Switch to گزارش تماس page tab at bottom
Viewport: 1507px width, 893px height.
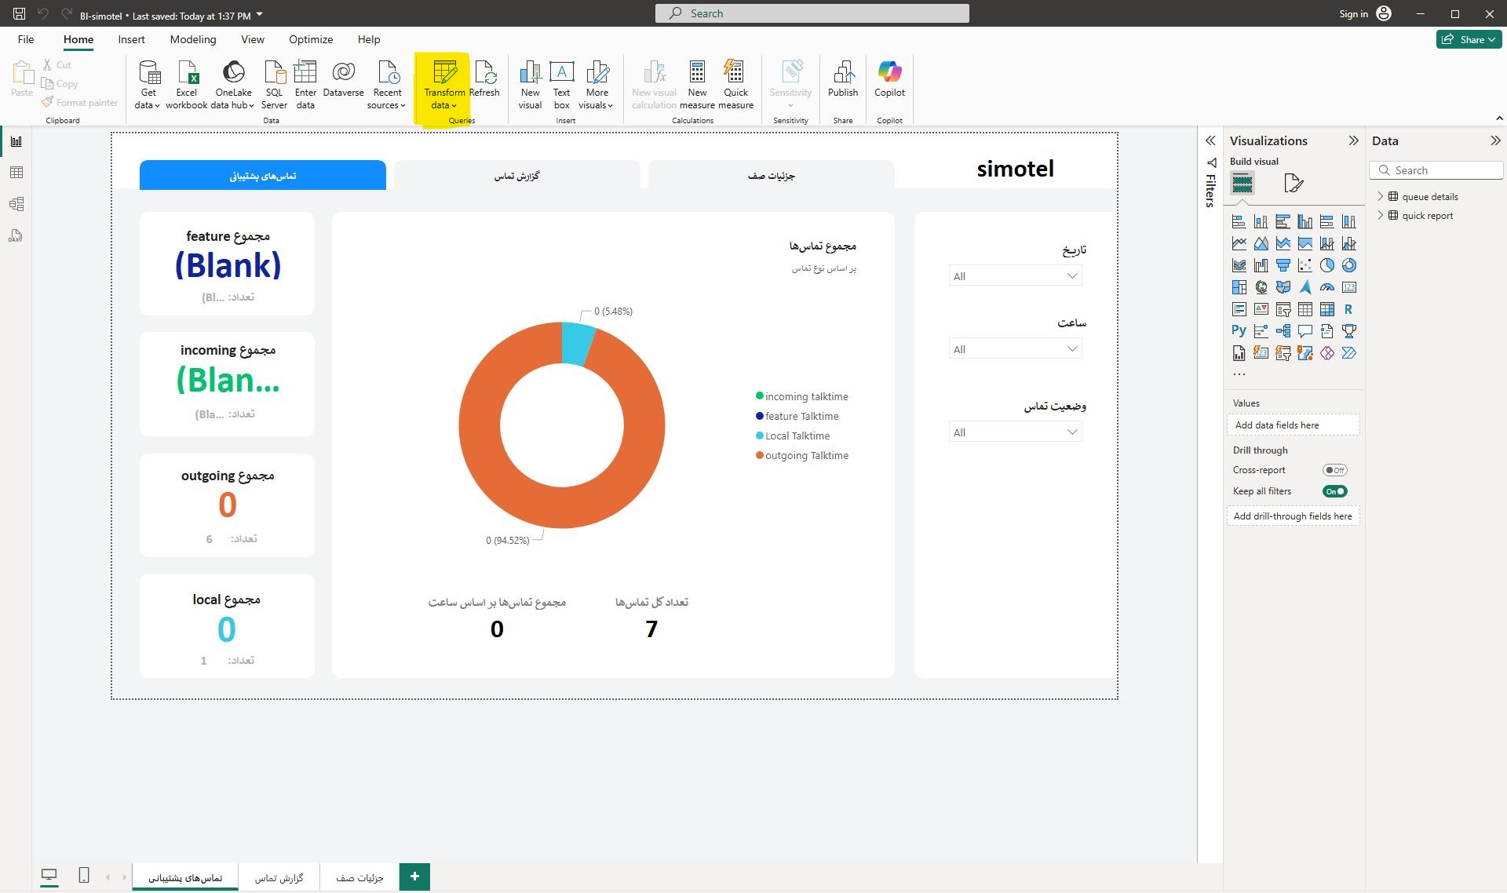tap(279, 877)
